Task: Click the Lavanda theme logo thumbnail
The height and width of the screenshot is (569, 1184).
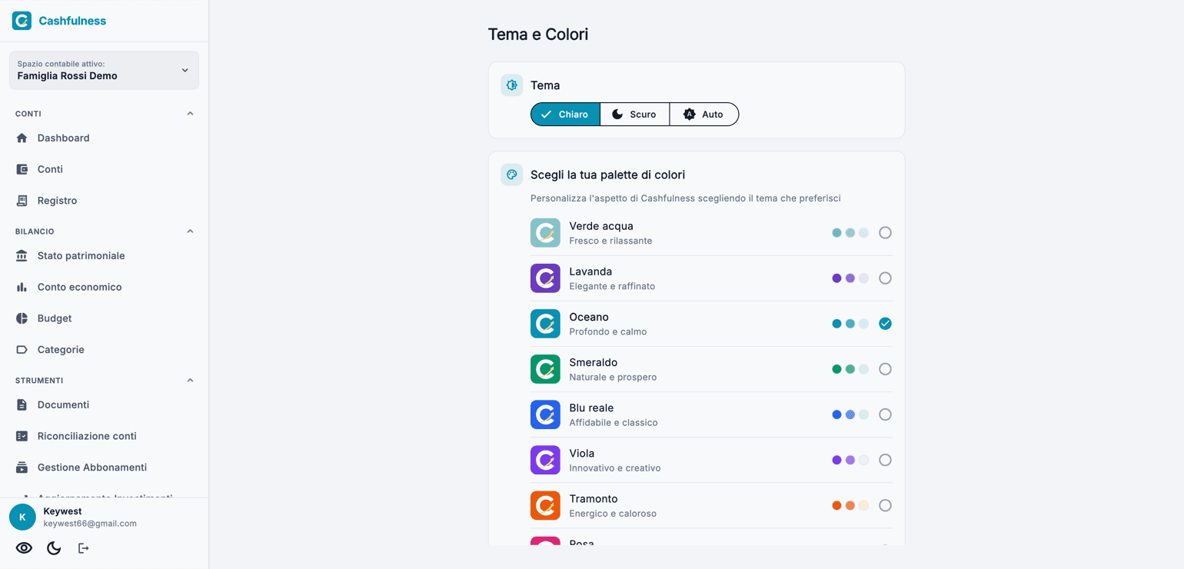Action: [x=545, y=278]
